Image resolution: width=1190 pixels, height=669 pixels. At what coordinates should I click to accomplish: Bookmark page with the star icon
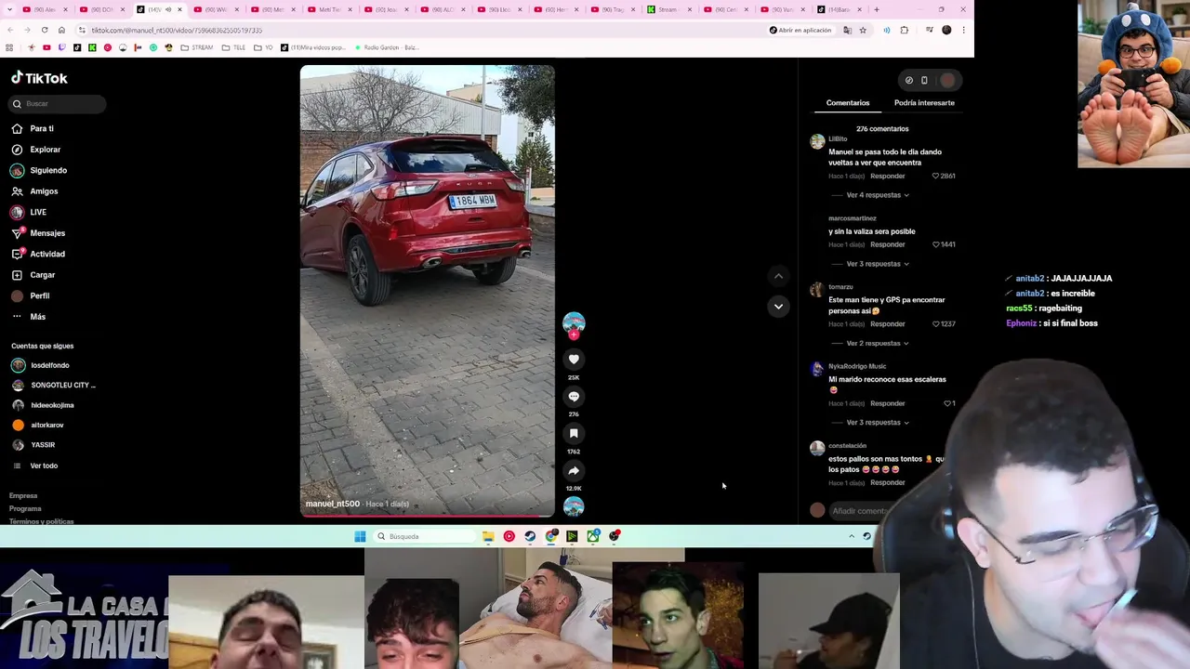point(863,30)
